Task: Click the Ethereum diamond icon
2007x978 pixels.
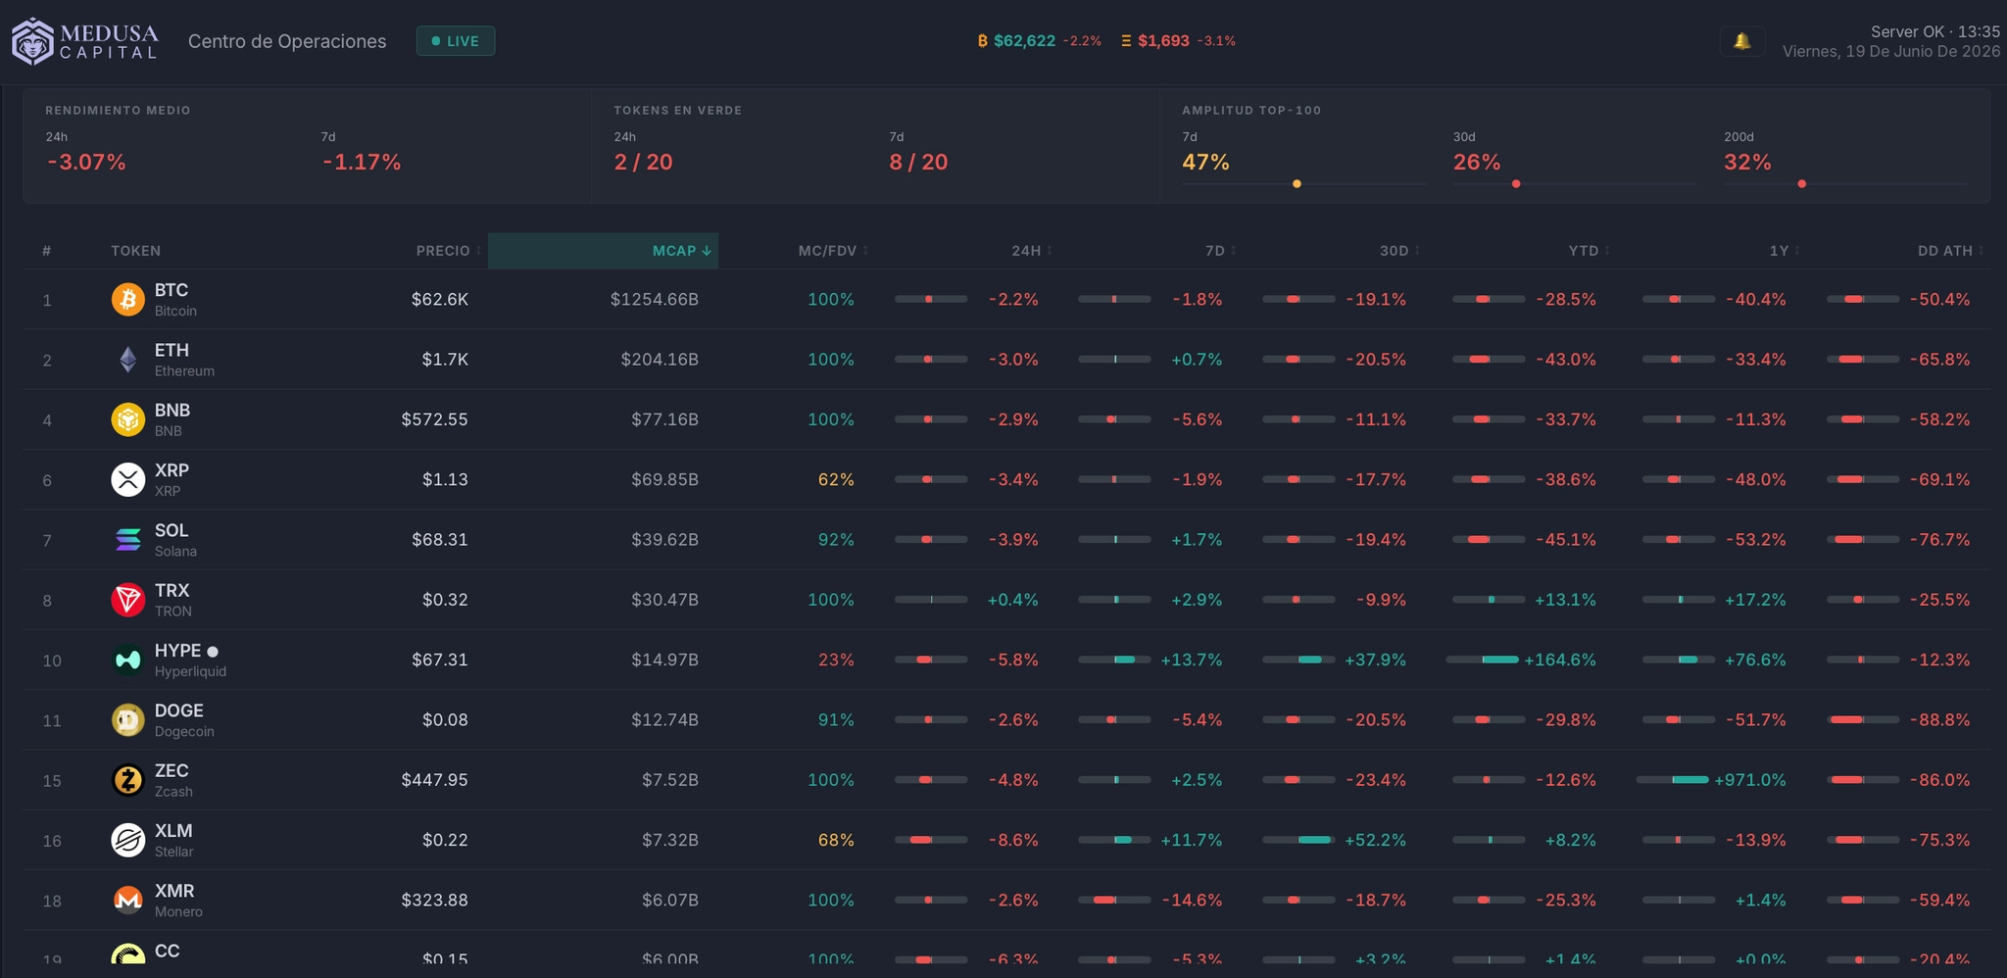Action: point(128,360)
